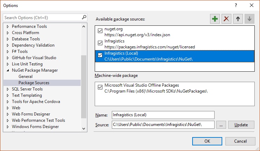Confirm with the OK button
The height and width of the screenshot is (151, 260).
tap(207, 141)
